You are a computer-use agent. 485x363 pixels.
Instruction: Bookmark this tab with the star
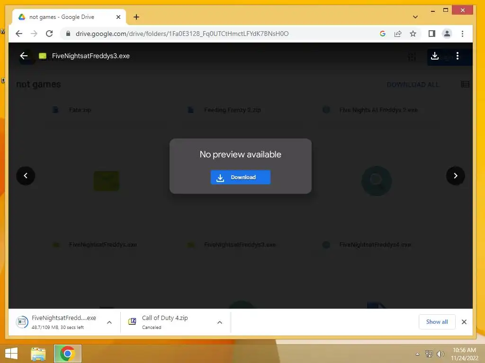pyautogui.click(x=413, y=34)
